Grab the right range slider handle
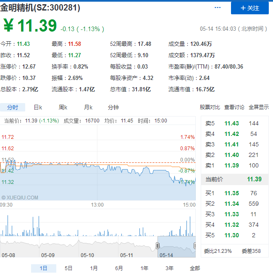Screen dimensions: 273x276 (195, 246)
